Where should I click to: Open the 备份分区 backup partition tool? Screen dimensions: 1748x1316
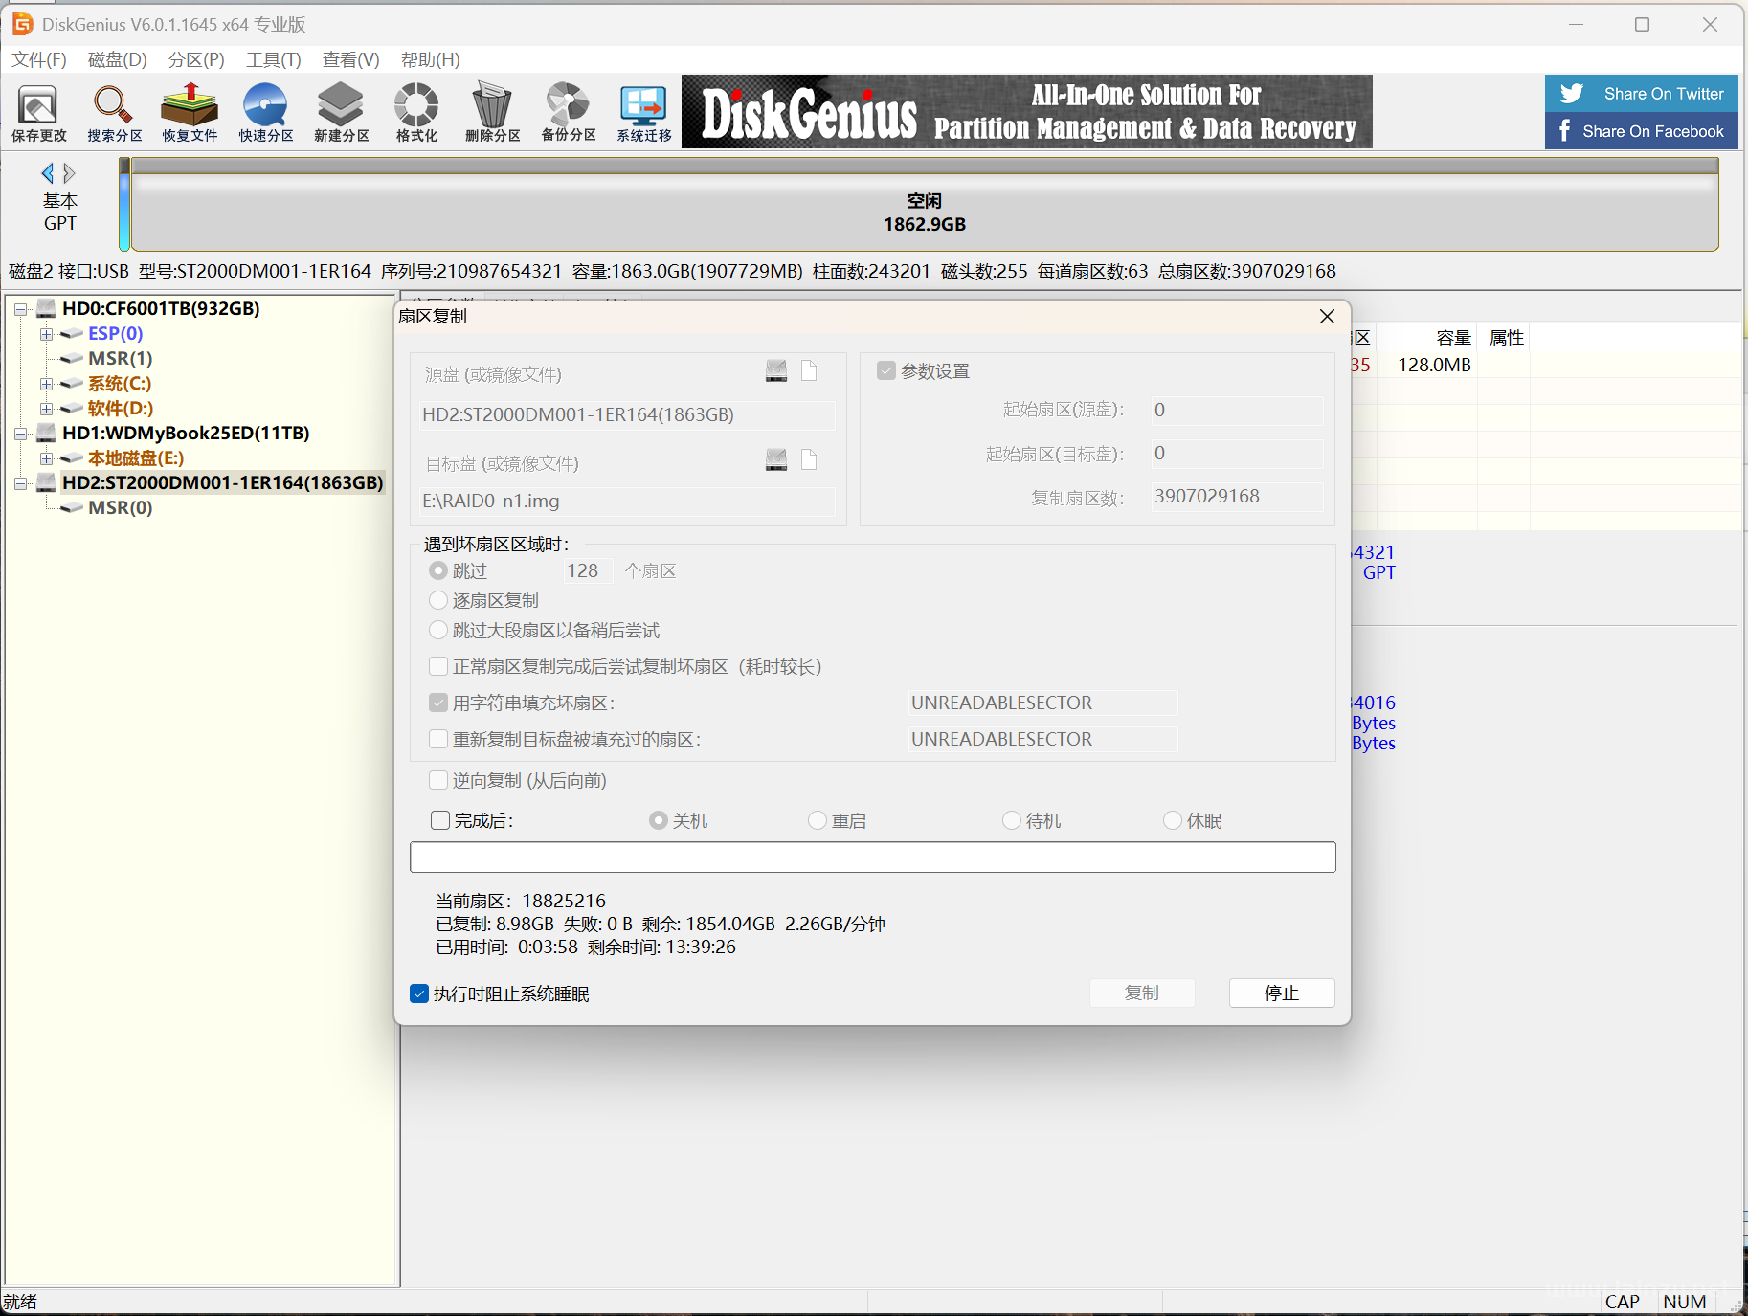point(568,112)
